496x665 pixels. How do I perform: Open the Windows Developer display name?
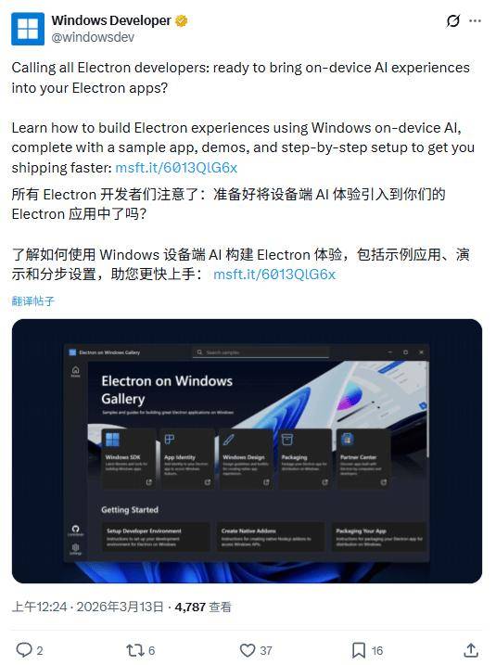(x=111, y=20)
